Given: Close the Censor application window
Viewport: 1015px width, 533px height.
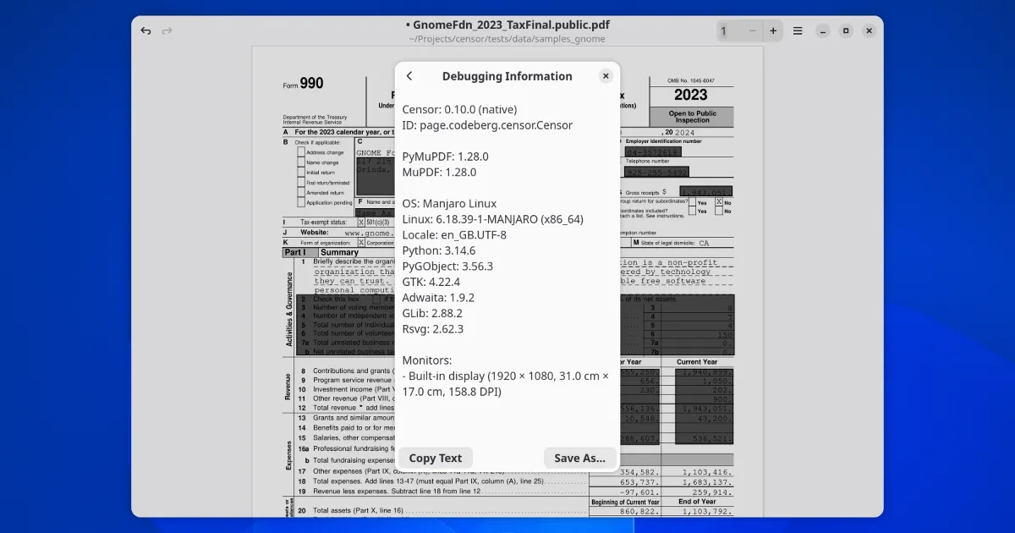Looking at the screenshot, I should point(869,30).
